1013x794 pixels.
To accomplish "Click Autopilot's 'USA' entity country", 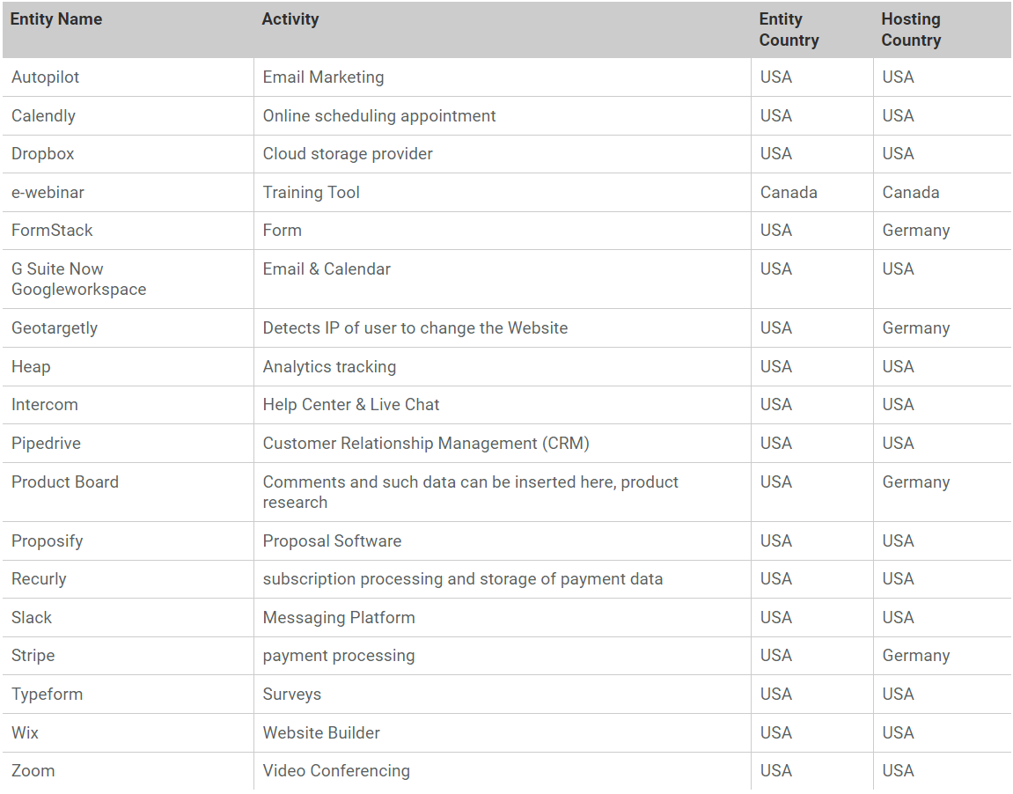I will coord(776,77).
